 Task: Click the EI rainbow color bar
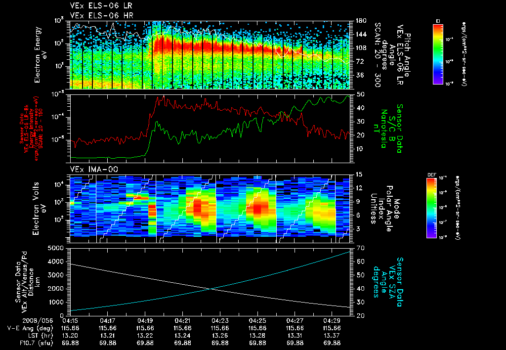[x=438, y=54]
